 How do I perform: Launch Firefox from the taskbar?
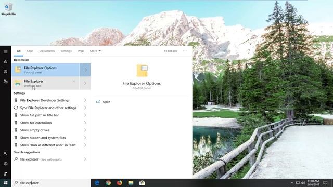point(120,183)
